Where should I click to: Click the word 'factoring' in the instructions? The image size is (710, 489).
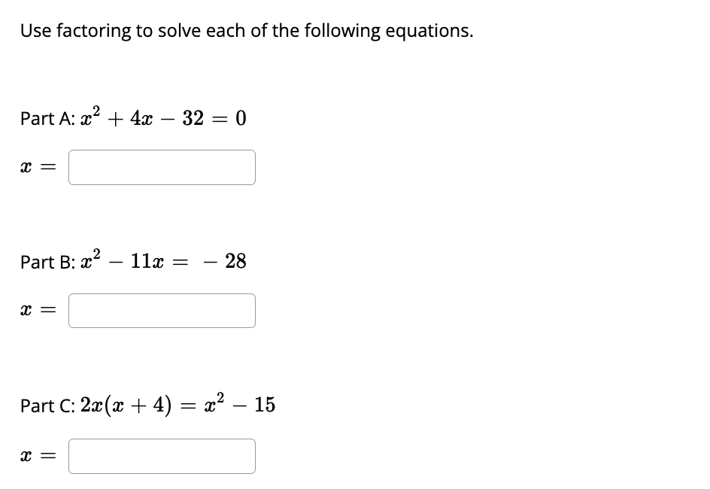[93, 31]
